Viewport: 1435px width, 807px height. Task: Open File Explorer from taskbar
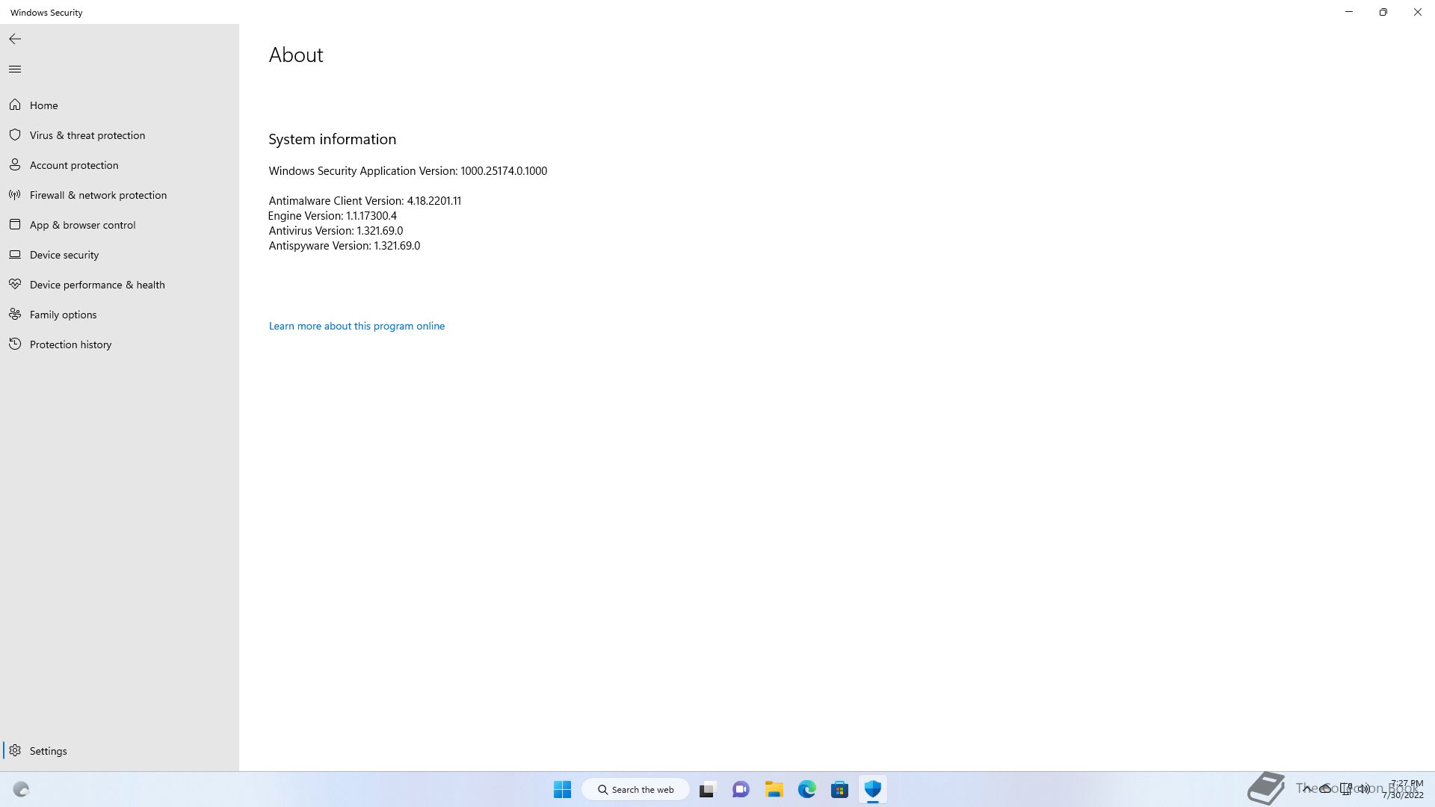point(774,789)
